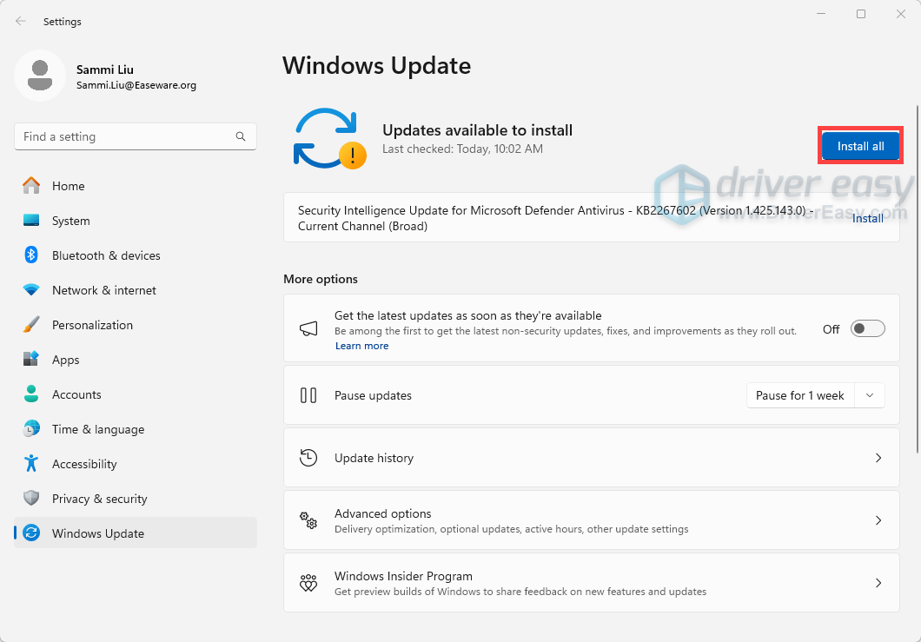Screen dimensions: 921x642
Task: Click the Home icon in sidebar
Action: point(31,186)
